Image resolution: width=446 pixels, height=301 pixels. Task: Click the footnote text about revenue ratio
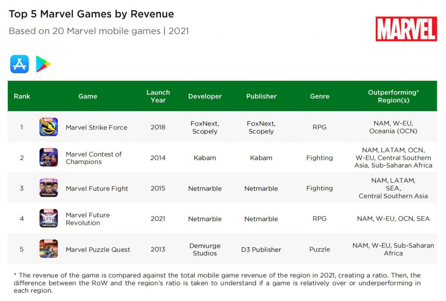coord(218,283)
